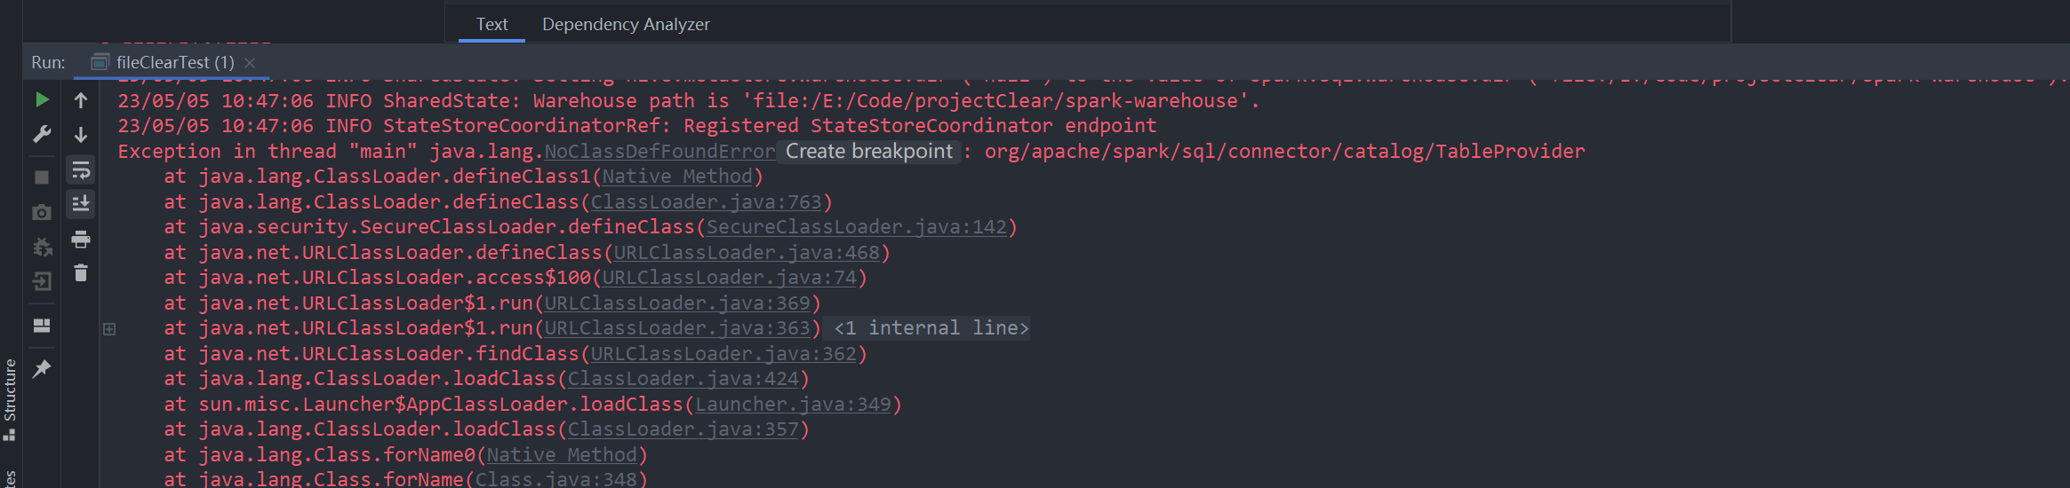Open ClassLoader.java:763 link
Viewport: 2070px width, 488px height.
pyautogui.click(x=707, y=202)
